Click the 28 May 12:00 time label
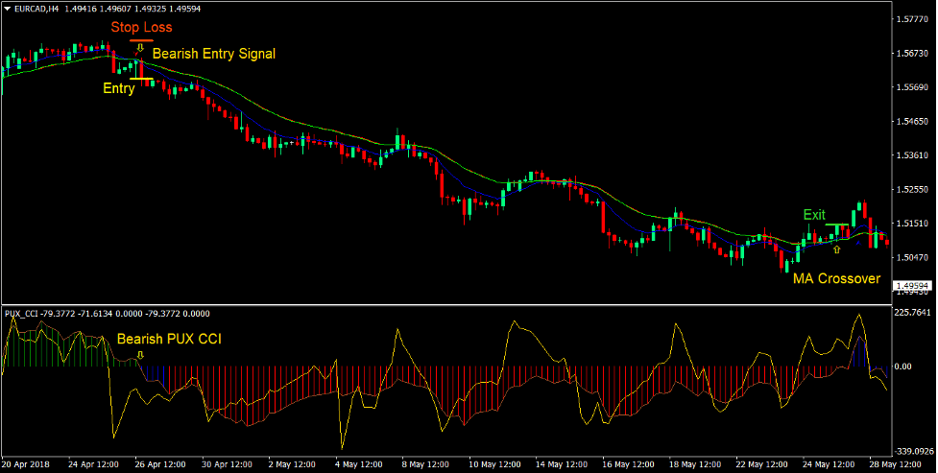This screenshot has height=473, width=938. coord(896,464)
